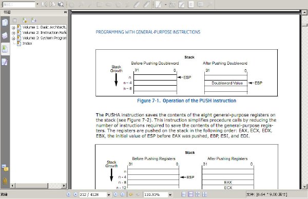The height and width of the screenshot is (199, 308).
Task: Select single page layout icon in status bar
Action: [183, 194]
